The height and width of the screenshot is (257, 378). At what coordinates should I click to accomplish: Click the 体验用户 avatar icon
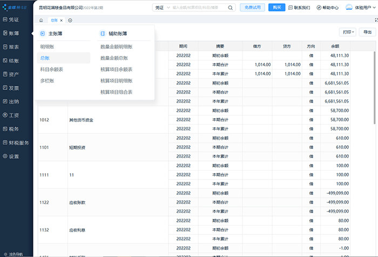[x=349, y=8]
